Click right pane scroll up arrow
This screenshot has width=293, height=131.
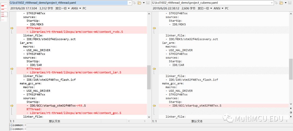coord(291,14)
